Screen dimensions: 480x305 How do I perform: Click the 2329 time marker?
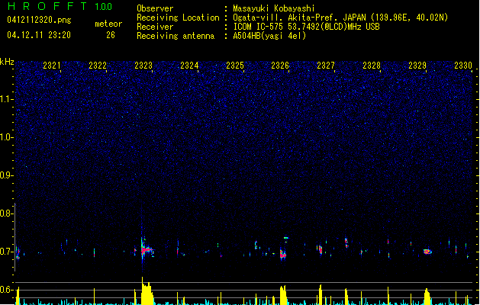417,66
